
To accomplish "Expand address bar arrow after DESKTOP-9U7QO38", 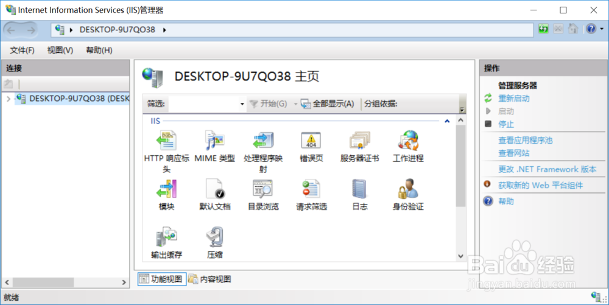I will pyautogui.click(x=164, y=30).
